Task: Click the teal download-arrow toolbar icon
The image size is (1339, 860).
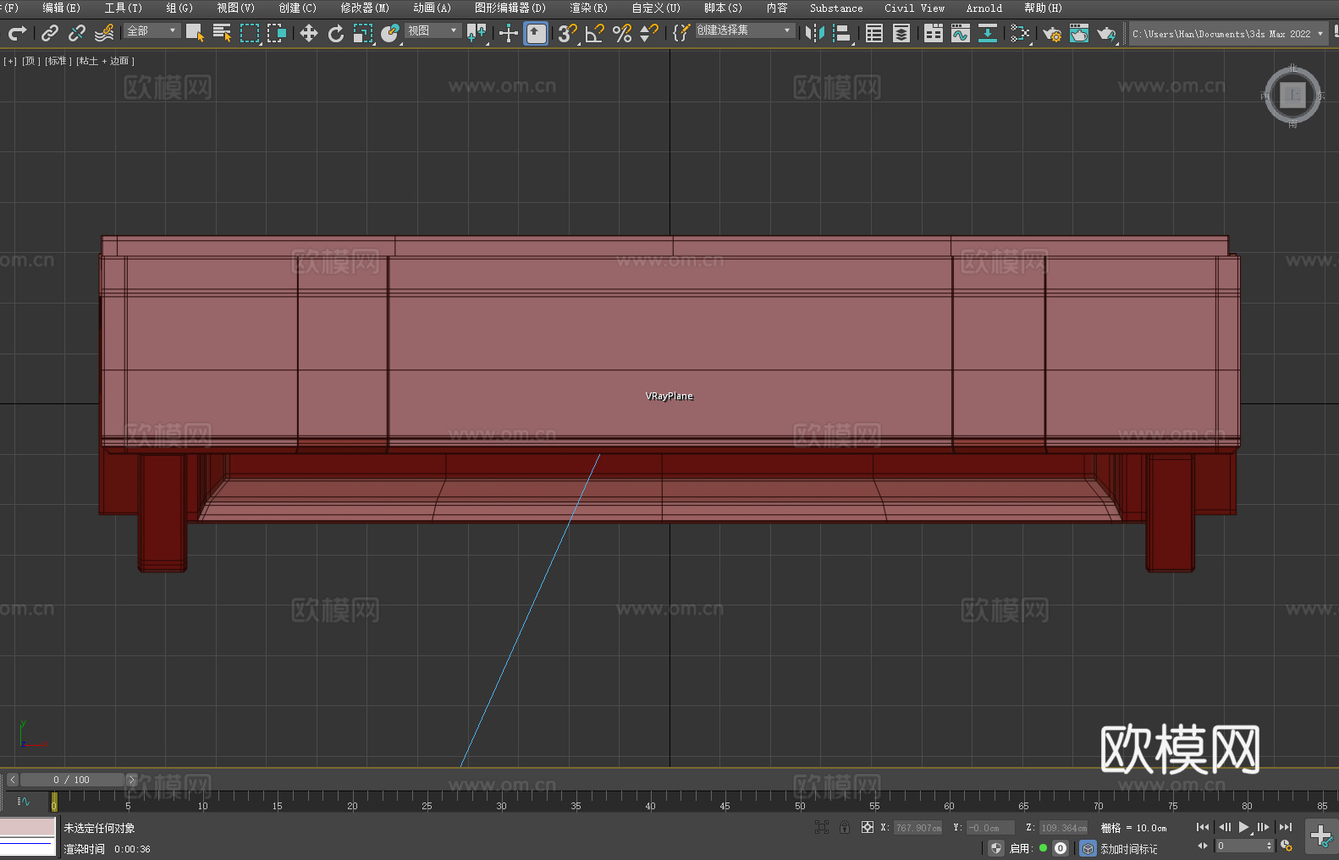Action: pos(988,33)
